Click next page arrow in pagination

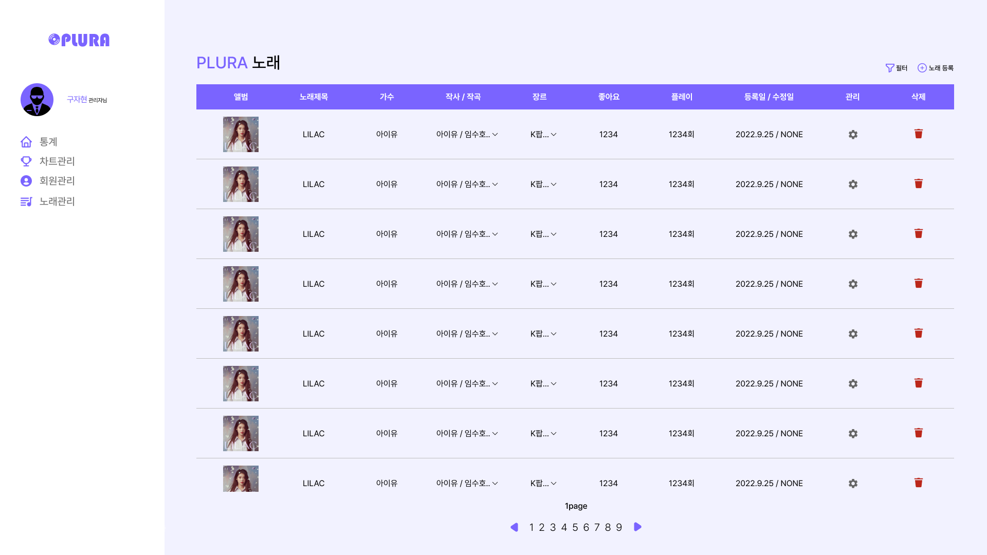[x=638, y=527]
